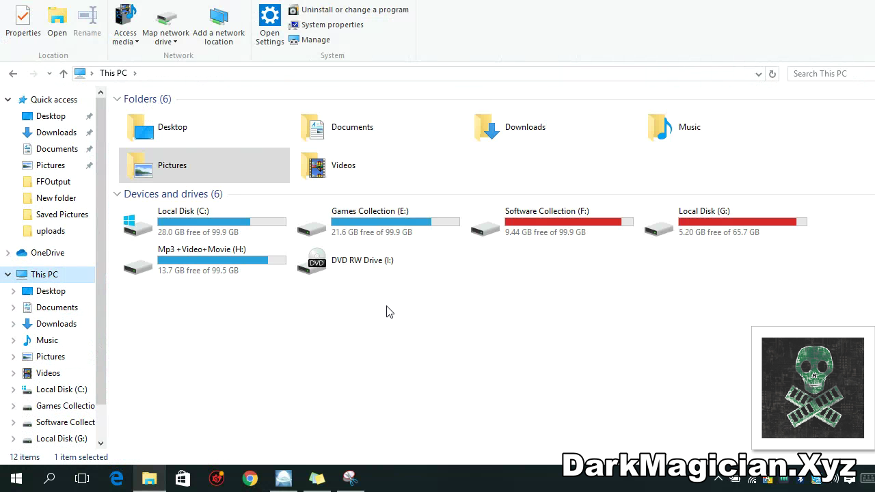The width and height of the screenshot is (875, 492).
Task: Click This PC in address breadcrumb
Action: tap(113, 73)
